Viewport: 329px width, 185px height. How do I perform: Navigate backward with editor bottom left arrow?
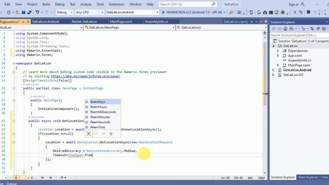pyautogui.click(x=43, y=178)
